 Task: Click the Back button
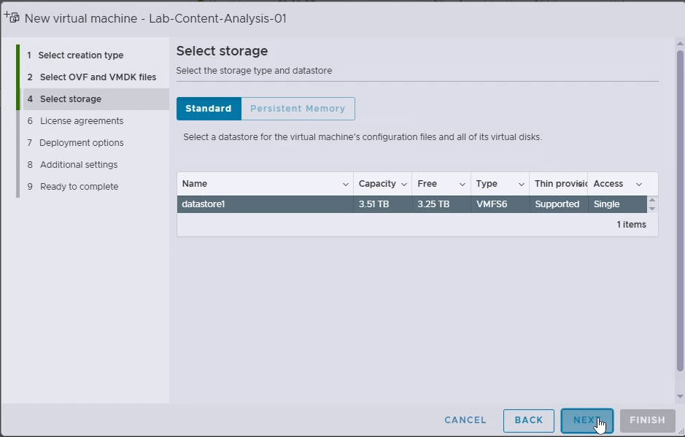529,420
